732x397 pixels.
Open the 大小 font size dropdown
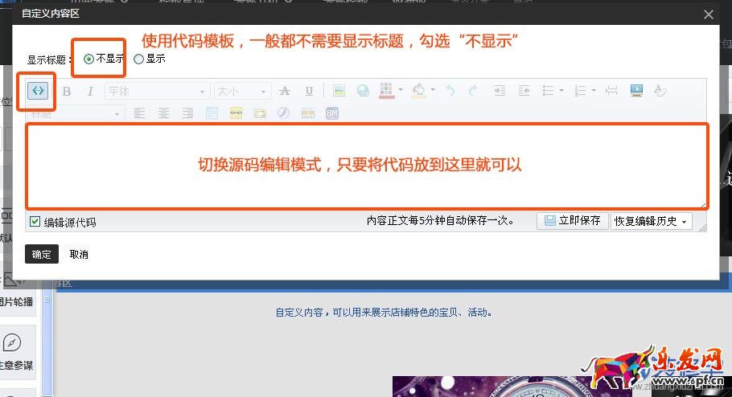pos(242,91)
